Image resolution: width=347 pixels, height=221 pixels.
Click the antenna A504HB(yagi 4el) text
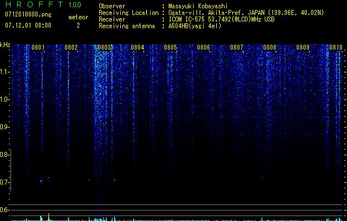(x=195, y=26)
